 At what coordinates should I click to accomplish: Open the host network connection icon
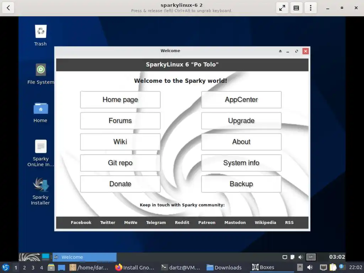(x=323, y=267)
